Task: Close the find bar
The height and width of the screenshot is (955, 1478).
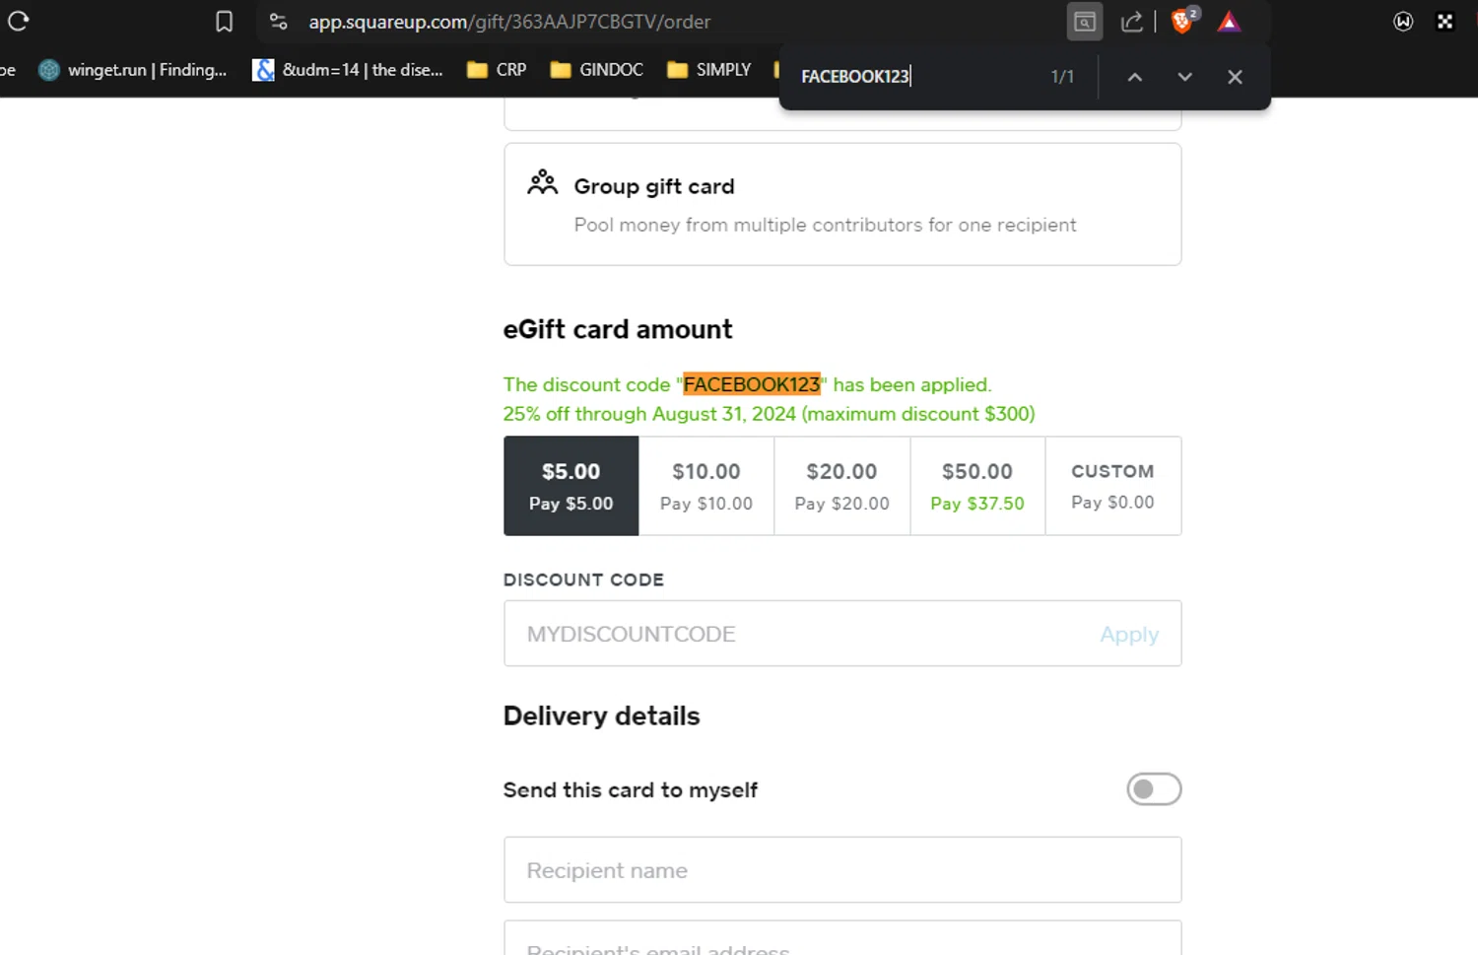Action: (1235, 77)
